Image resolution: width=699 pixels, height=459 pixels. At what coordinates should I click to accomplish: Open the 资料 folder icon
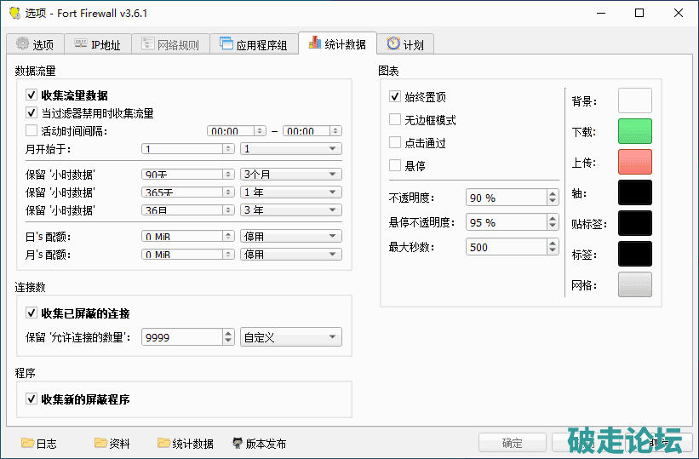coord(101,443)
